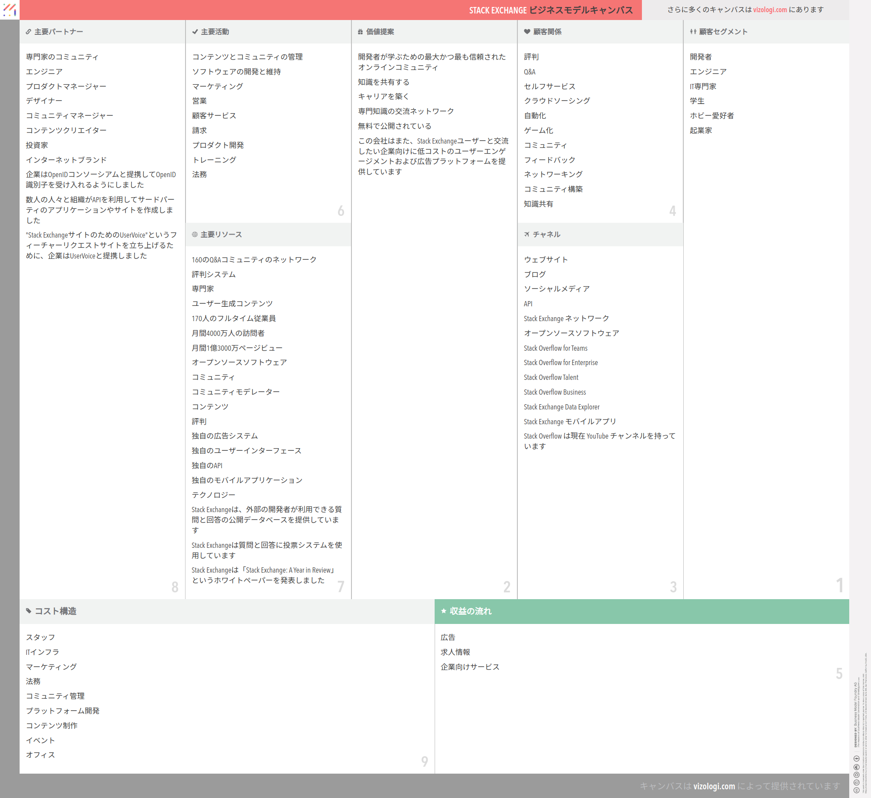Select Stack Overflow for Teams channel entry

[x=555, y=348]
